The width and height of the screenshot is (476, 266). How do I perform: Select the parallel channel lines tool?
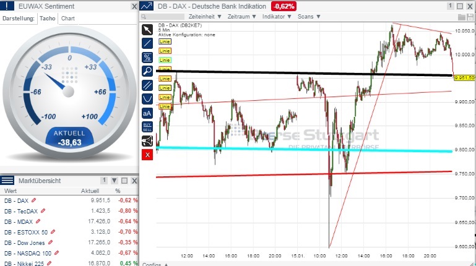pyautogui.click(x=147, y=85)
